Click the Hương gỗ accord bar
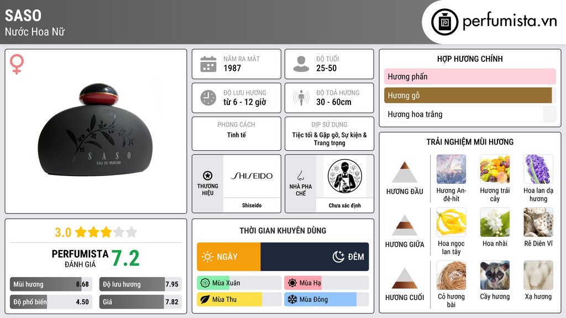Viewport: 566px width, 318px height. pyautogui.click(x=470, y=95)
